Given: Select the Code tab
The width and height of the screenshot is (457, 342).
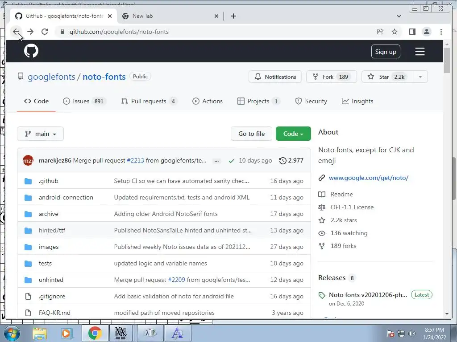Looking at the screenshot, I should pos(36,101).
